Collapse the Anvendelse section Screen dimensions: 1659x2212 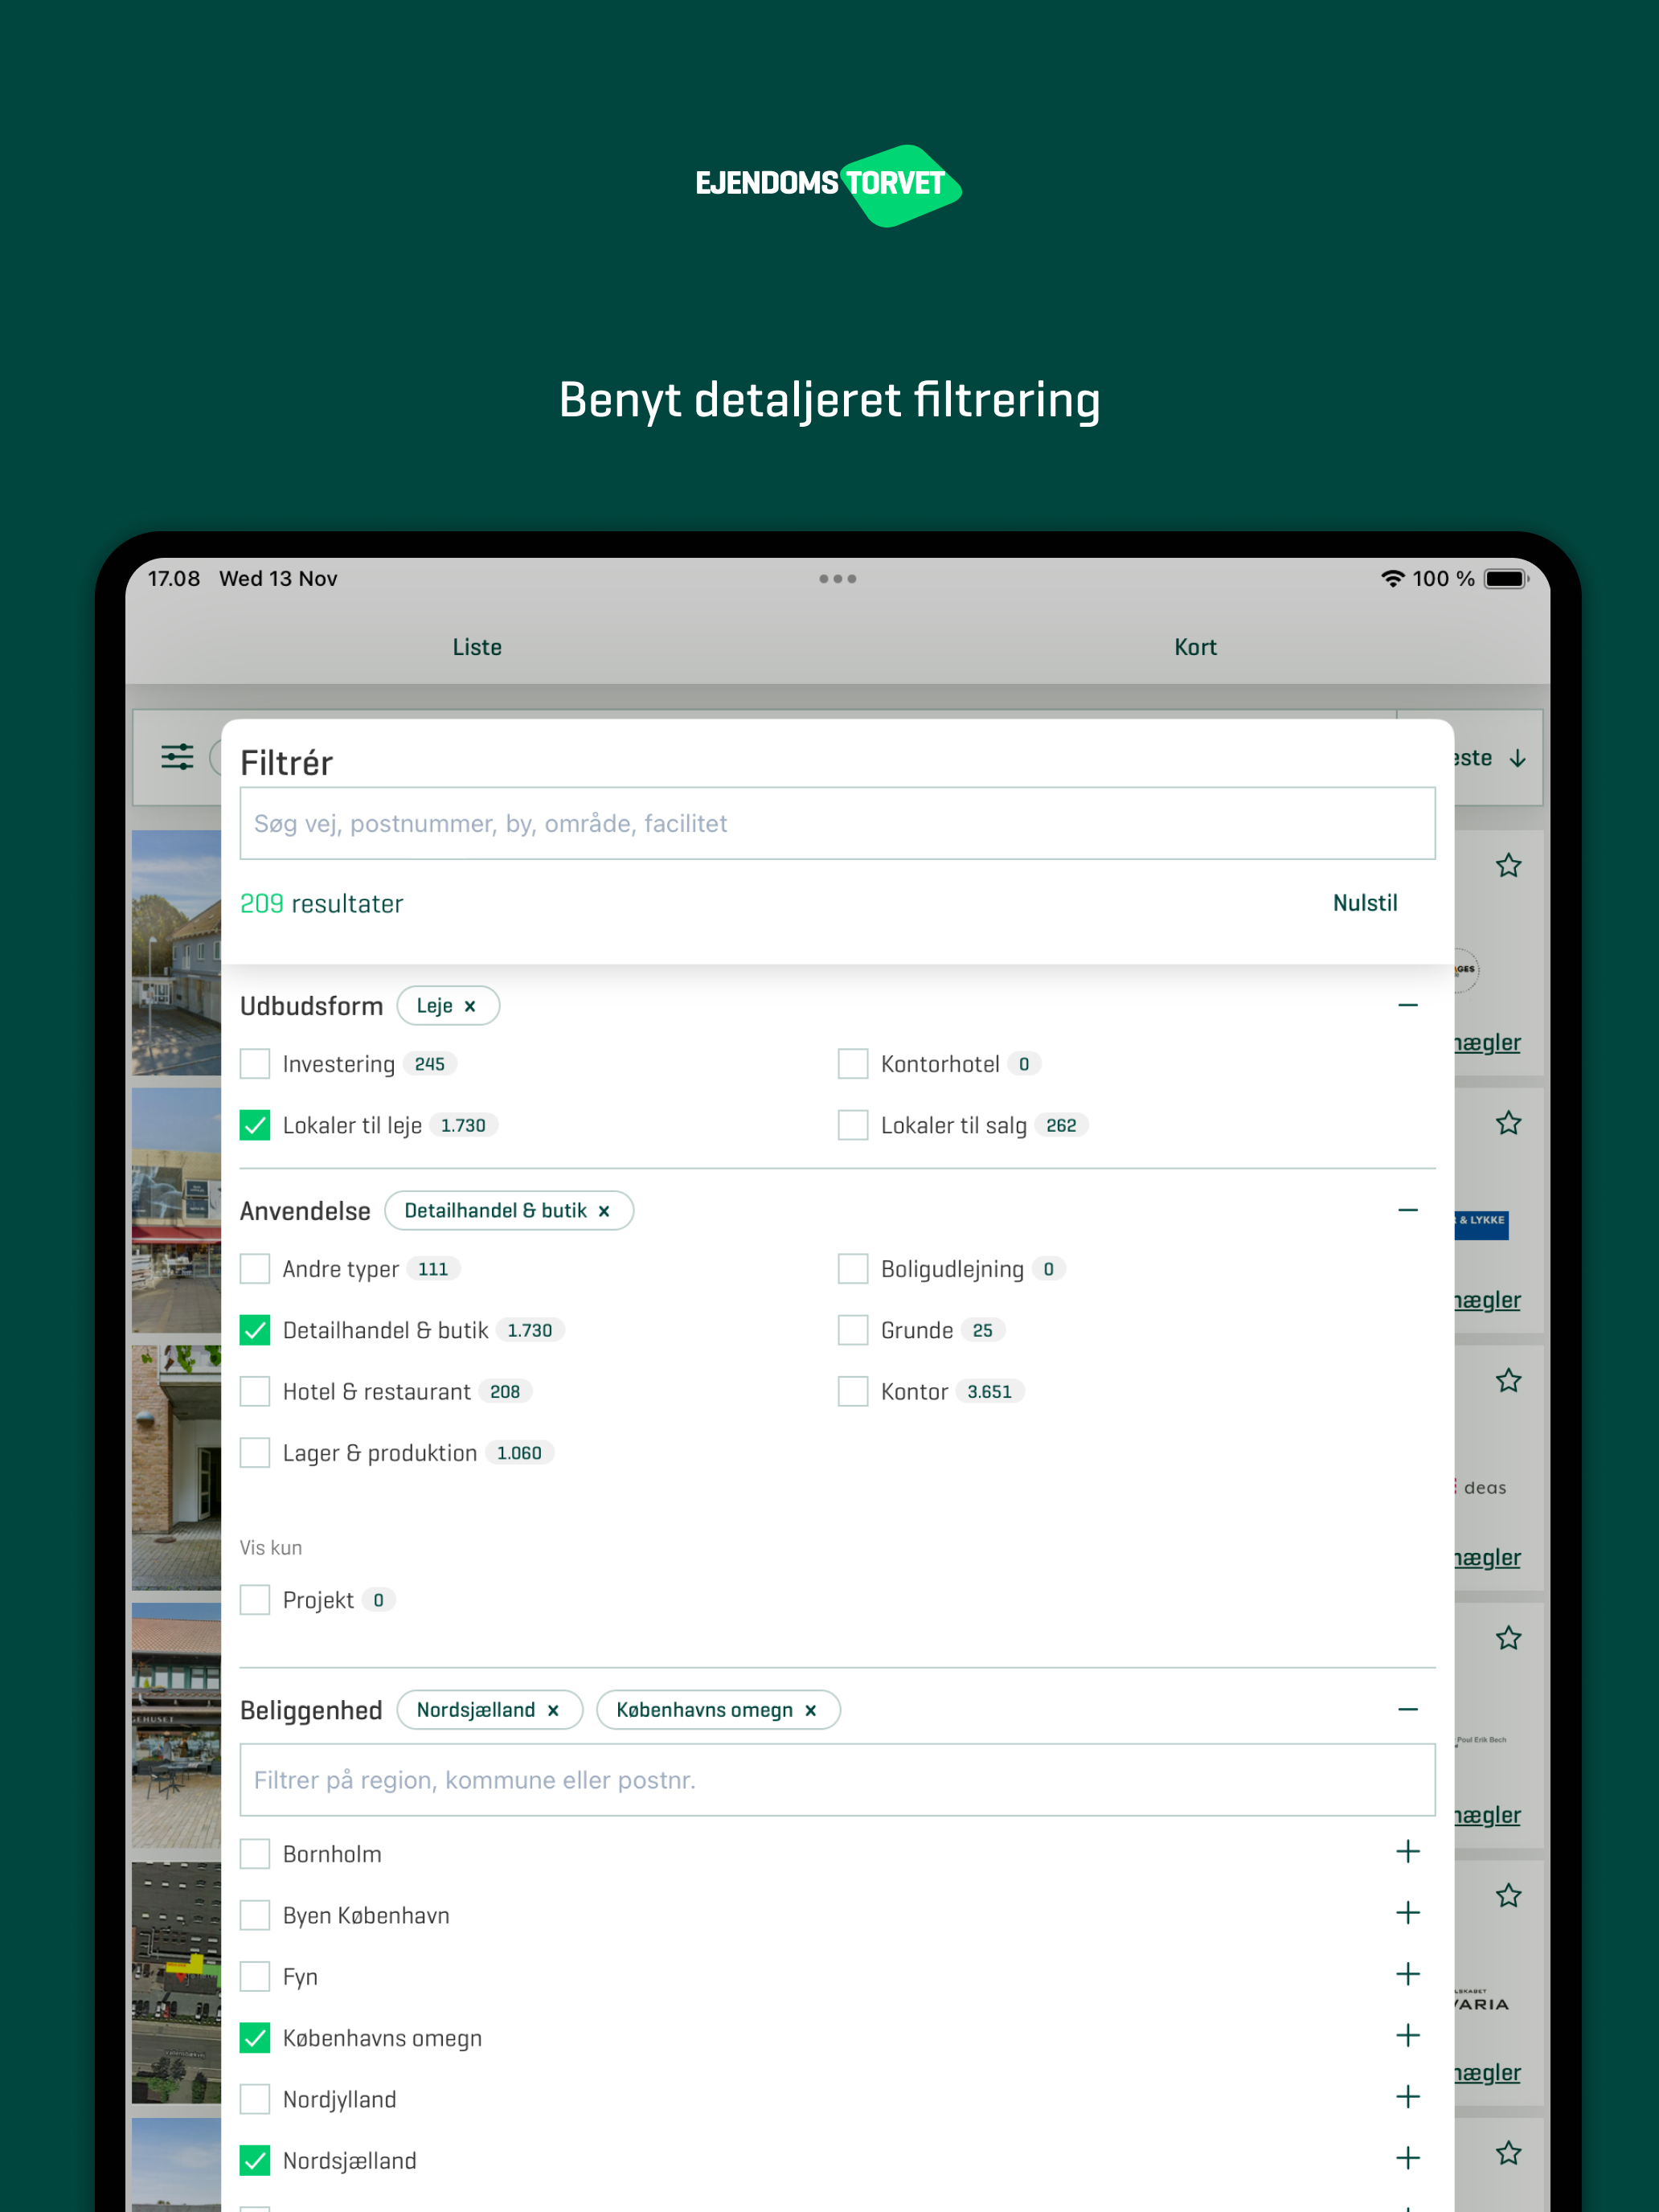(x=1408, y=1210)
